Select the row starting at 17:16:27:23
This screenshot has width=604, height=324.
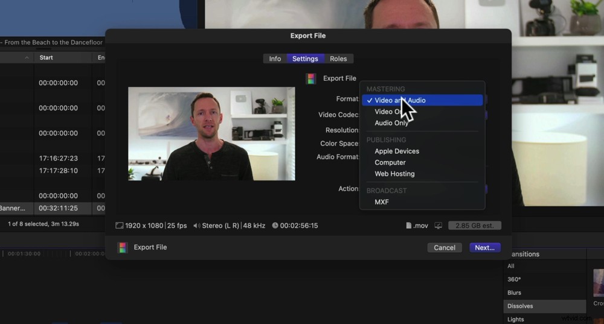pos(58,158)
